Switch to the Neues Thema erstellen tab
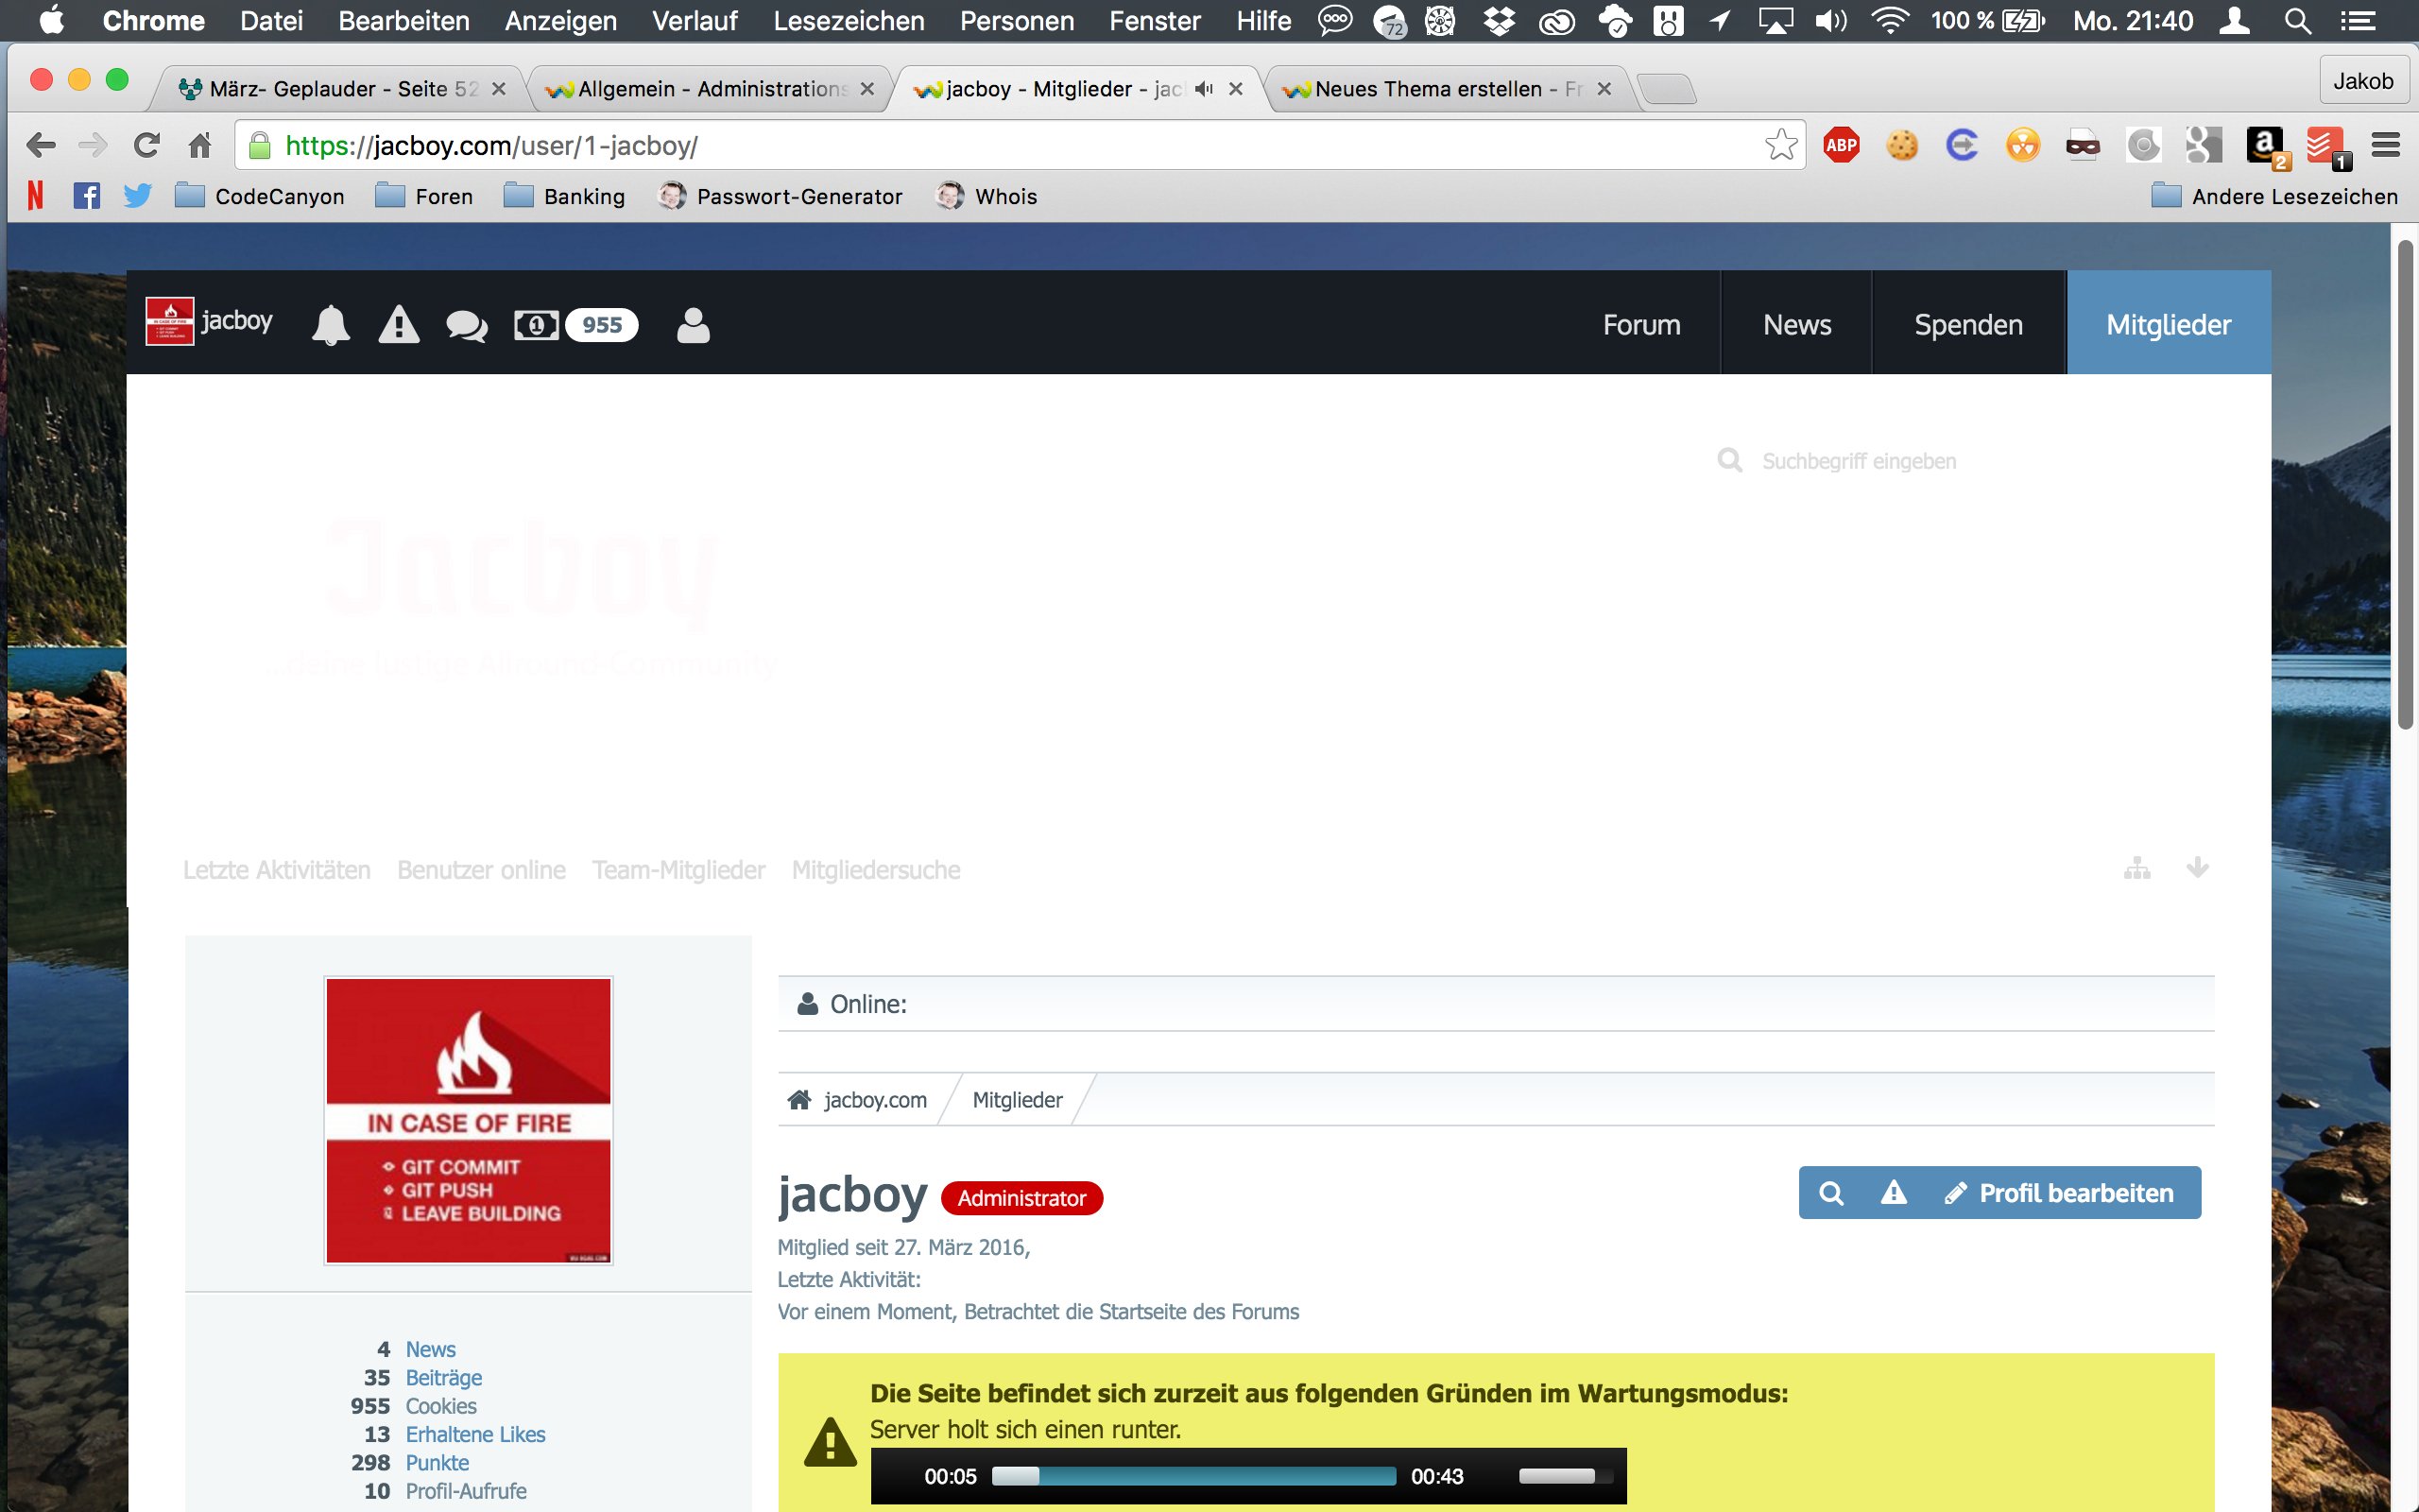 click(x=1430, y=89)
